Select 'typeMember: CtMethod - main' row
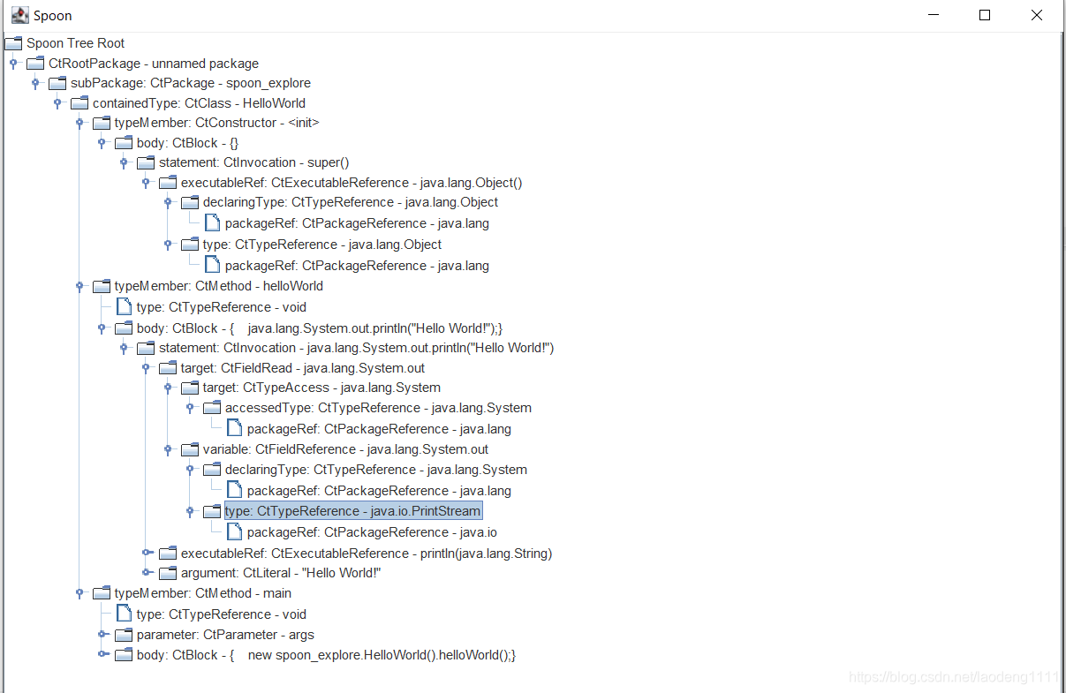 203,593
